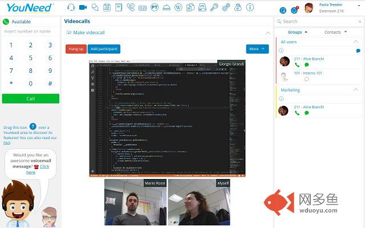
Task: Click the green Available status icon
Action: (6, 22)
